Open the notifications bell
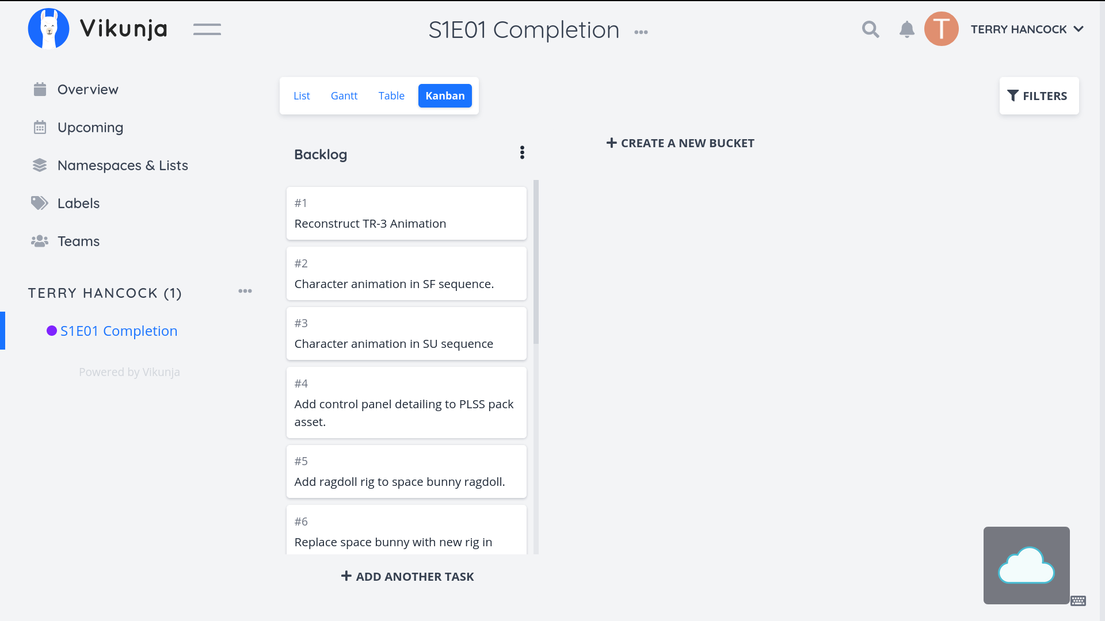The image size is (1105, 621). pyautogui.click(x=906, y=29)
